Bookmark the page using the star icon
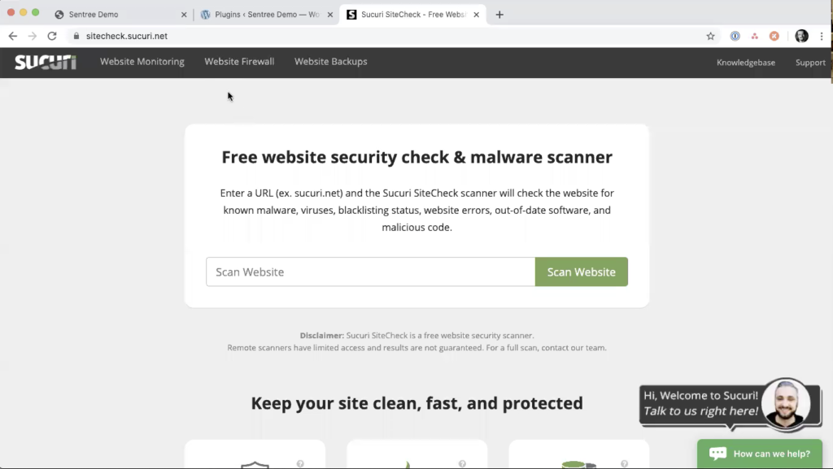Viewport: 833px width, 469px height. (710, 36)
